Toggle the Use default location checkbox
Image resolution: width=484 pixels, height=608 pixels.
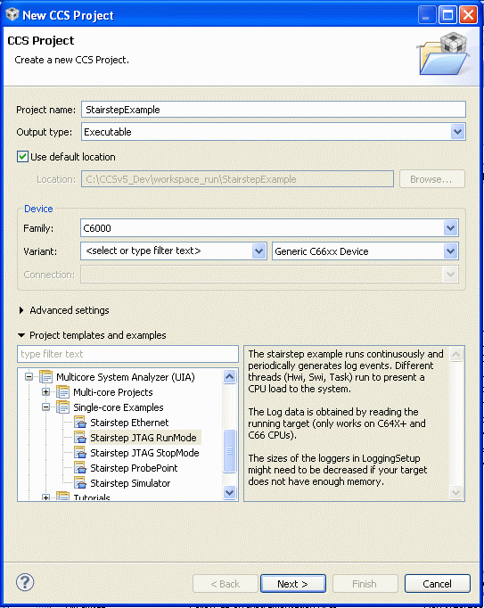pos(22,157)
